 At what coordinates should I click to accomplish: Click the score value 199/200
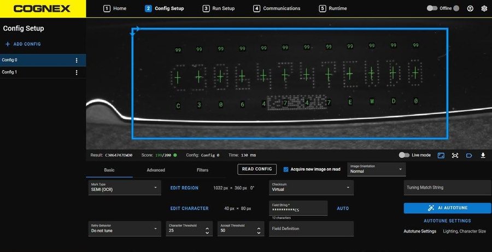pyautogui.click(x=163, y=155)
